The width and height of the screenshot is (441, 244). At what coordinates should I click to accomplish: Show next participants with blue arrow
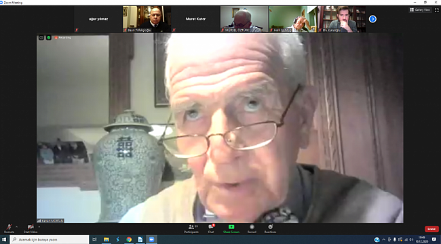(372, 19)
